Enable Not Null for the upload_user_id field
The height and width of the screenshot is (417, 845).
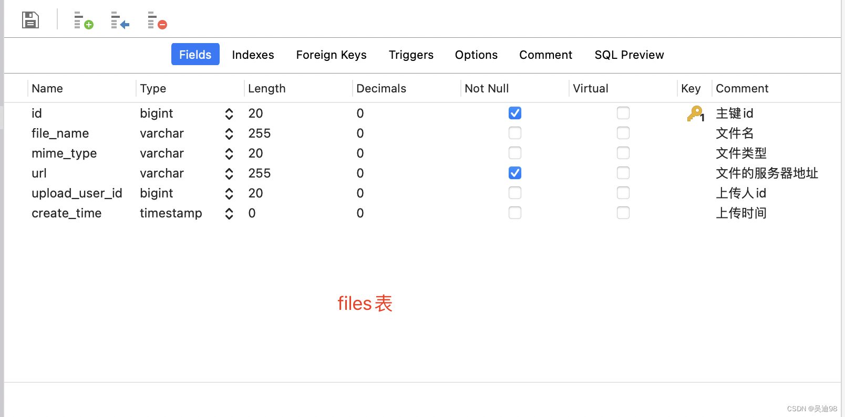click(515, 193)
